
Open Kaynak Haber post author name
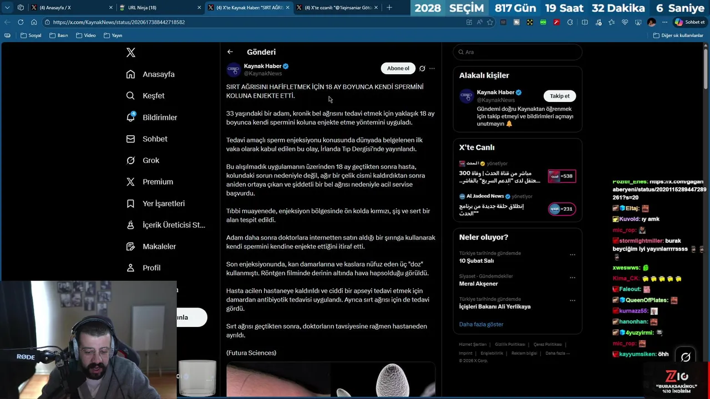[263, 66]
